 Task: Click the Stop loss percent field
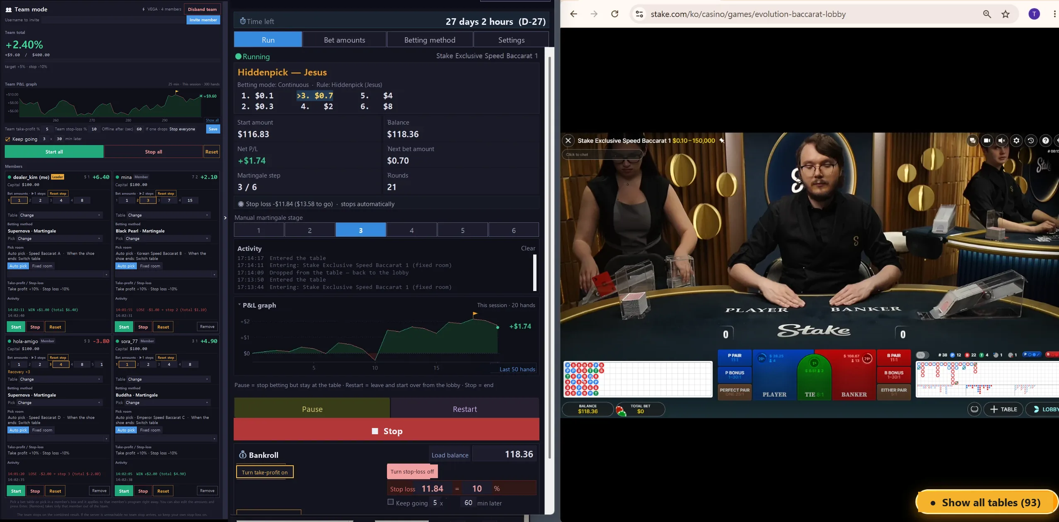click(x=477, y=488)
